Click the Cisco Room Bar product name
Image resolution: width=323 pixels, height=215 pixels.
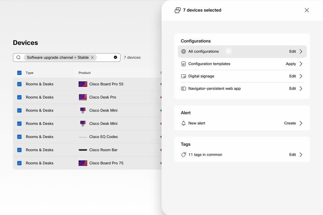click(x=103, y=150)
